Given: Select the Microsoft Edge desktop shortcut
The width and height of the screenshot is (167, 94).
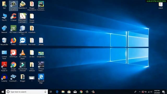Looking at the screenshot, I should coord(41,79).
